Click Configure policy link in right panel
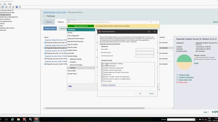 184,75
